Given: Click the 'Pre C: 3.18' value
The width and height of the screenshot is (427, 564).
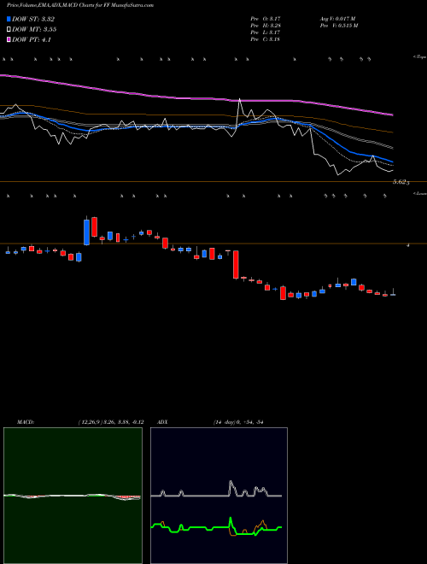Looking at the screenshot, I should pos(266,39).
